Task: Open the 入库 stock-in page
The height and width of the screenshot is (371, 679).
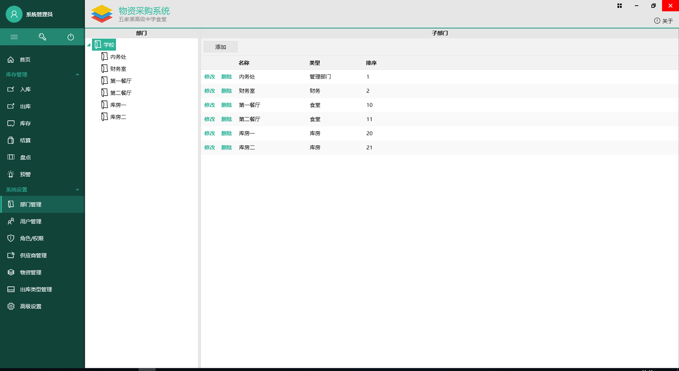Action: 25,89
